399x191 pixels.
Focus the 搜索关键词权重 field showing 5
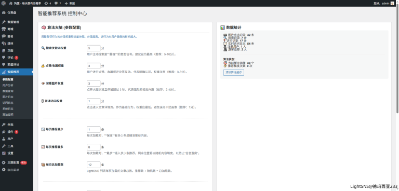[94, 48]
